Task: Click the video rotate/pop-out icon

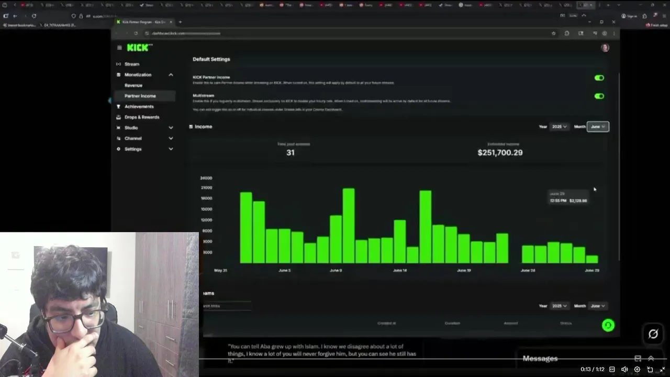Action: [x=650, y=369]
